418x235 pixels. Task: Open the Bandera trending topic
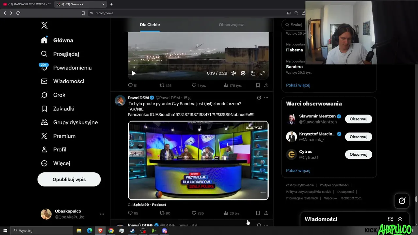tap(294, 67)
